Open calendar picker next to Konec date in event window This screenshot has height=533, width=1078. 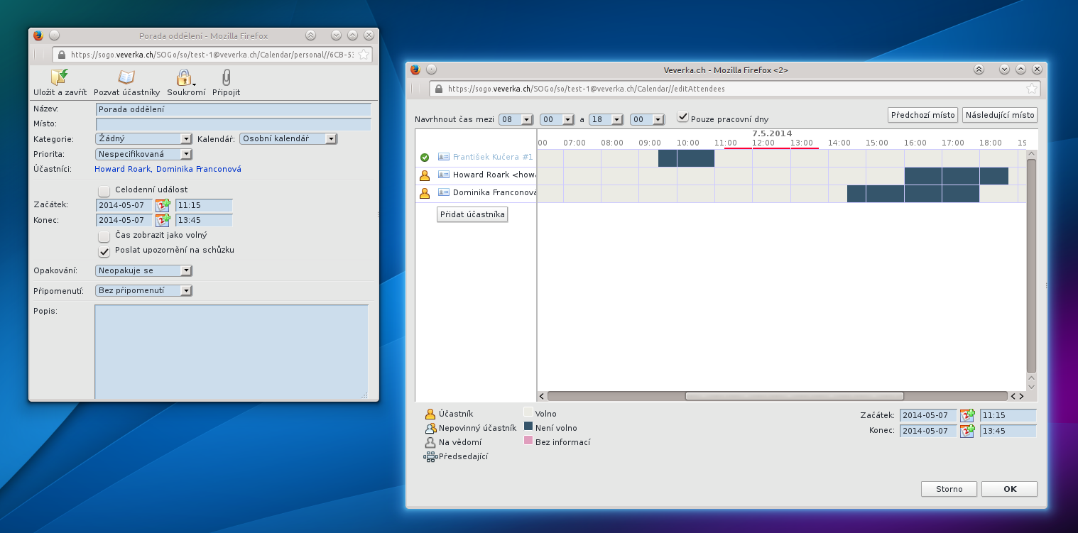point(163,220)
